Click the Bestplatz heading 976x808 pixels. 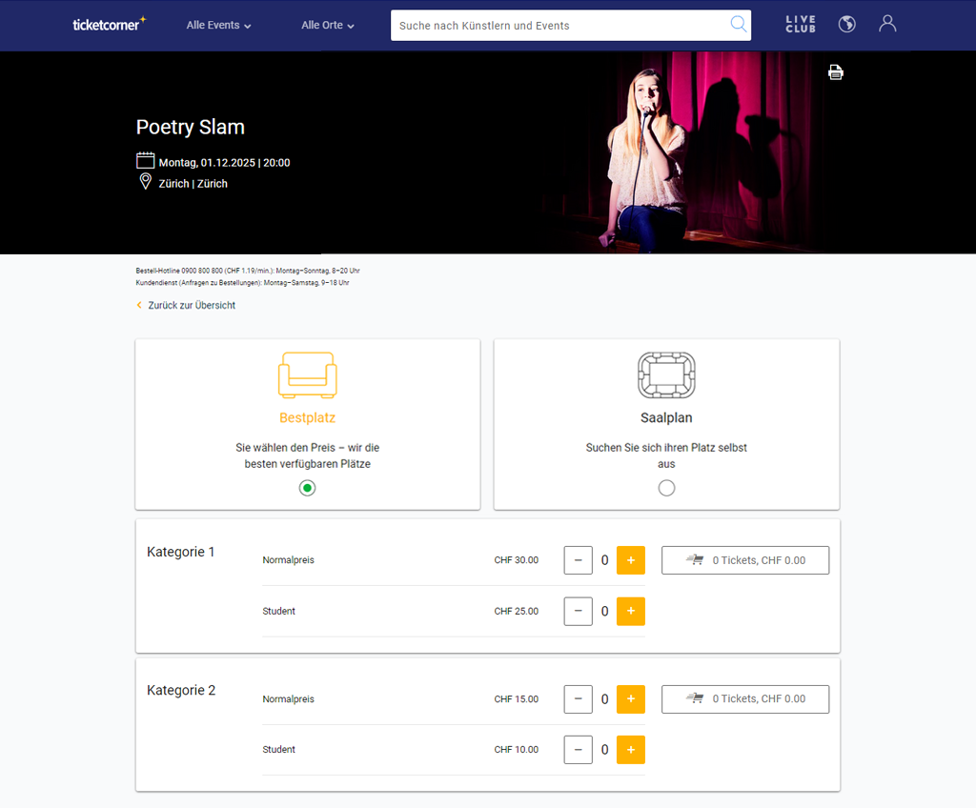[308, 417]
